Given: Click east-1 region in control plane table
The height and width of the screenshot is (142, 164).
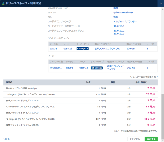Looking at the screenshot, I should (x=53, y=48).
